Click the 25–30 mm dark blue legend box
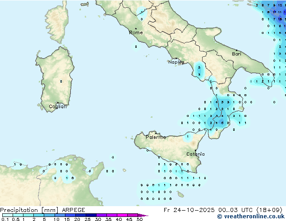286x221 pixels. tap(91, 215)
